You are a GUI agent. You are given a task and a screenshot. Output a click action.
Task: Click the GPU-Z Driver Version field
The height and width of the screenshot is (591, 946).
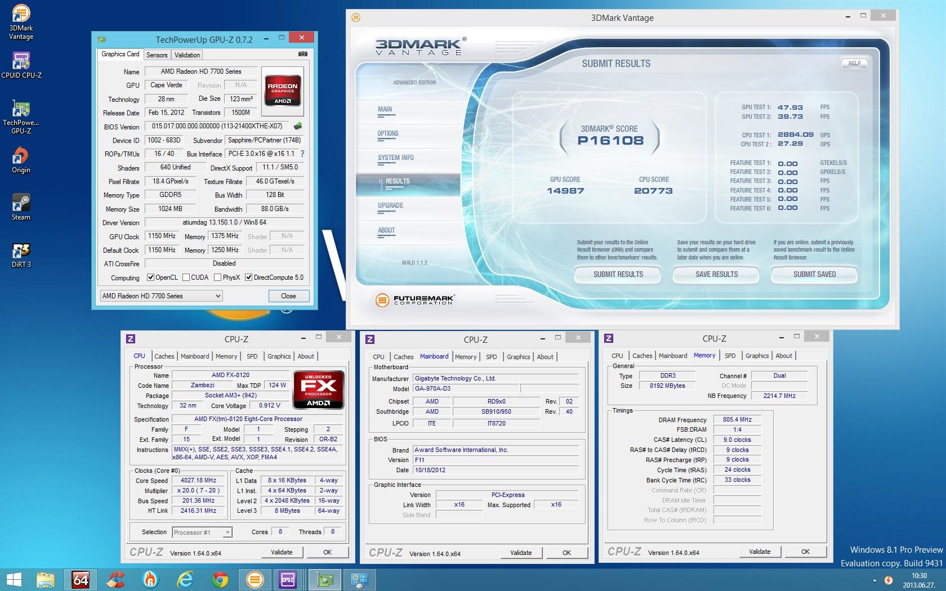tap(224, 222)
